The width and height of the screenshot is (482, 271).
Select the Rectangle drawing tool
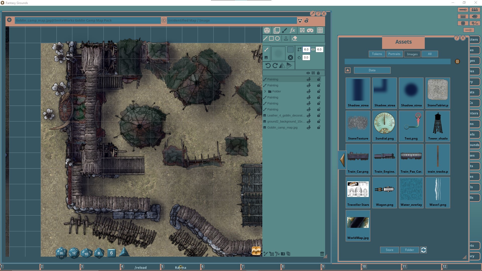(271, 38)
